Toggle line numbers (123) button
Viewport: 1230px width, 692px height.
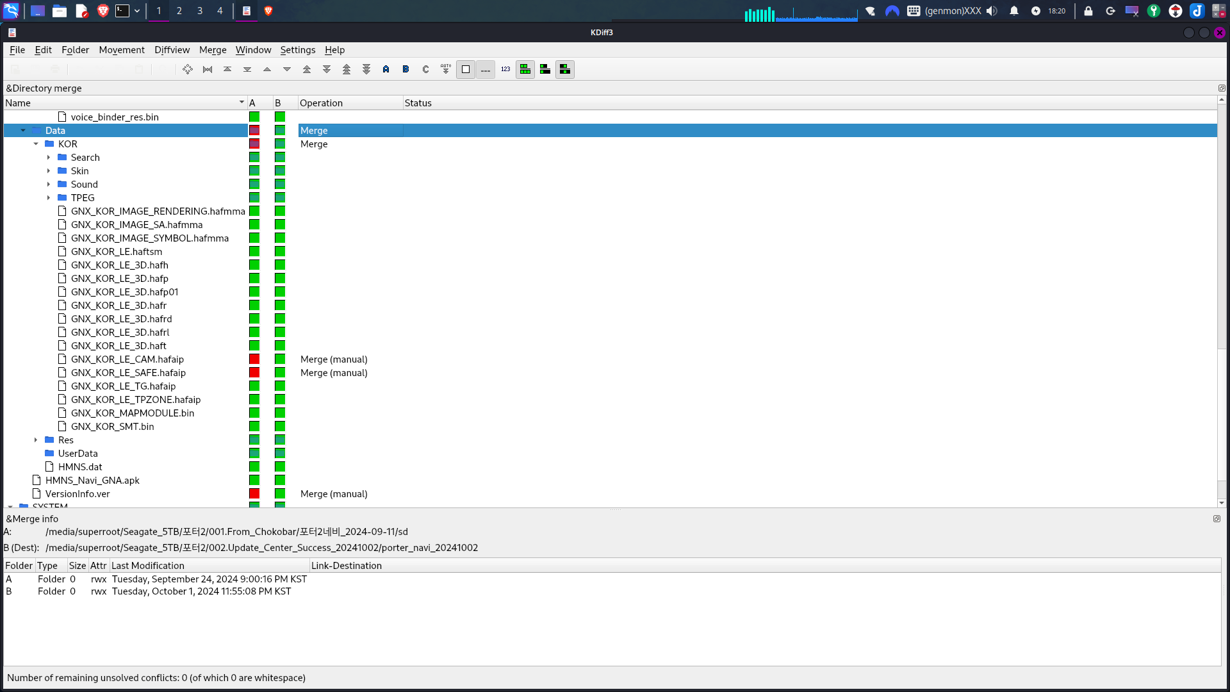pyautogui.click(x=505, y=69)
